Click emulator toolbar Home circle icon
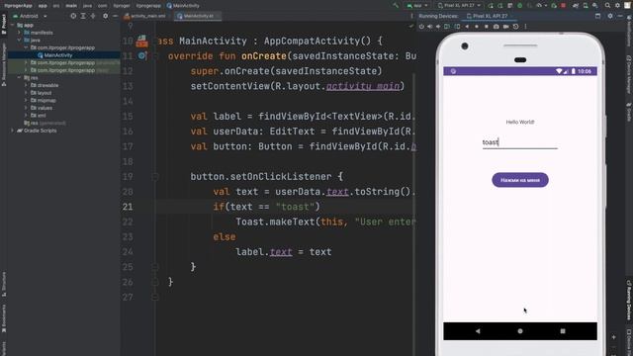 [x=477, y=27]
